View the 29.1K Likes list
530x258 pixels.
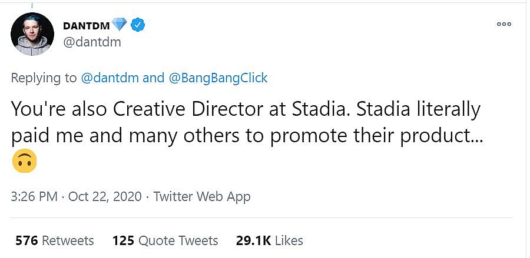269,240
